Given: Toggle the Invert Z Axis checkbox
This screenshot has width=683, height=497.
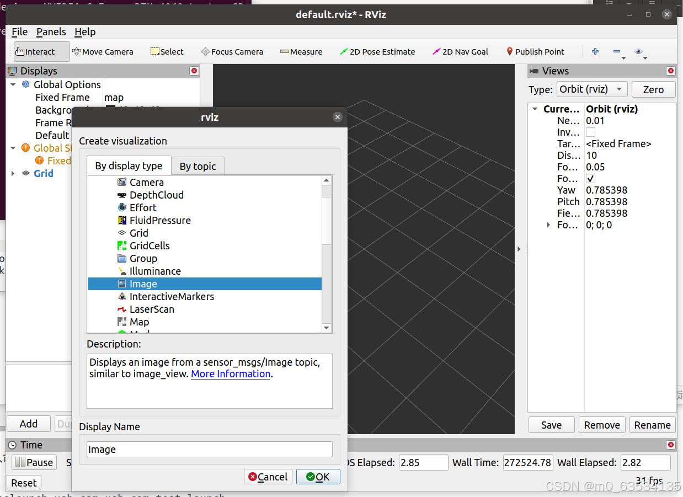Looking at the screenshot, I should [590, 132].
